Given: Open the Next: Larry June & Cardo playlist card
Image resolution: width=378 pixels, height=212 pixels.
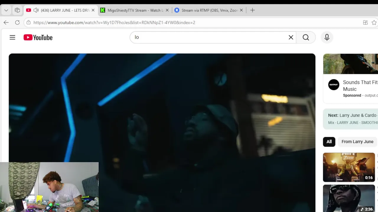Looking at the screenshot, I should pos(351,119).
